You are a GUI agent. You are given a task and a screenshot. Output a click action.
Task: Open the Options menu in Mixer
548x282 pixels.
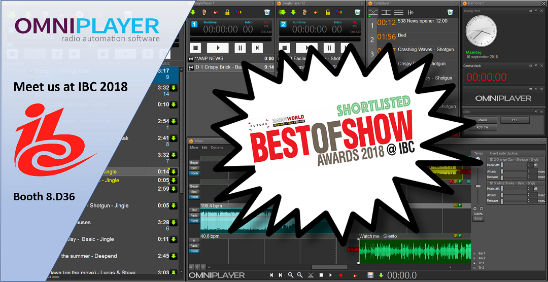pos(217,148)
